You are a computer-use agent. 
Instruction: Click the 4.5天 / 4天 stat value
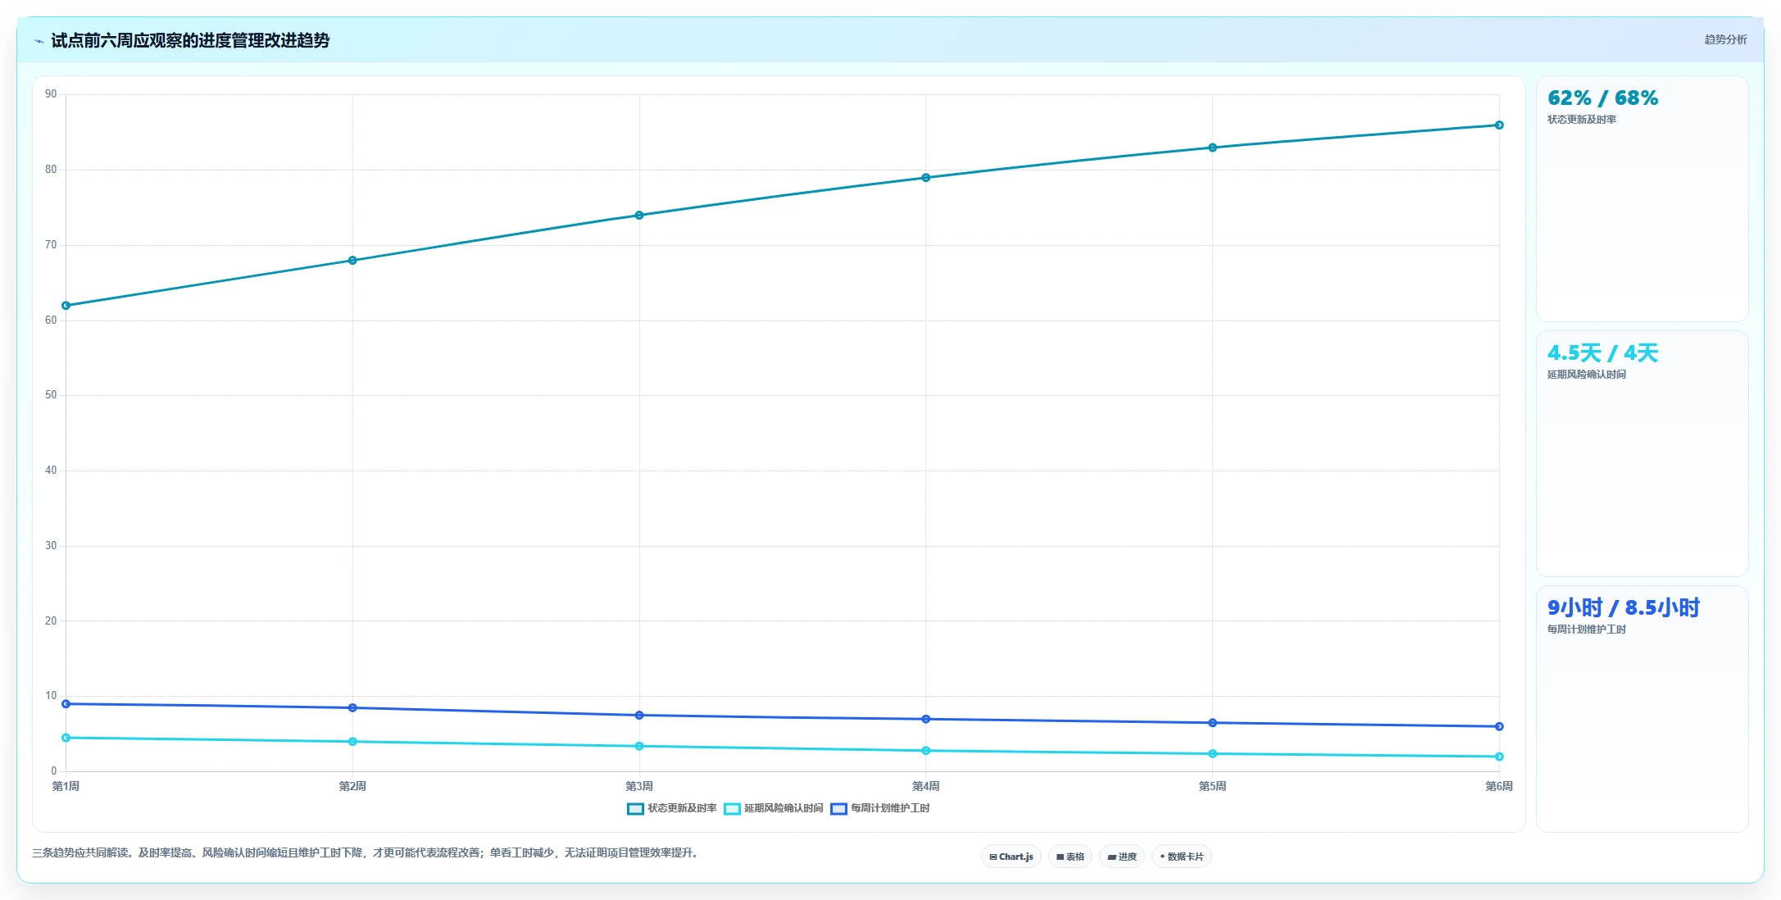(x=1602, y=353)
